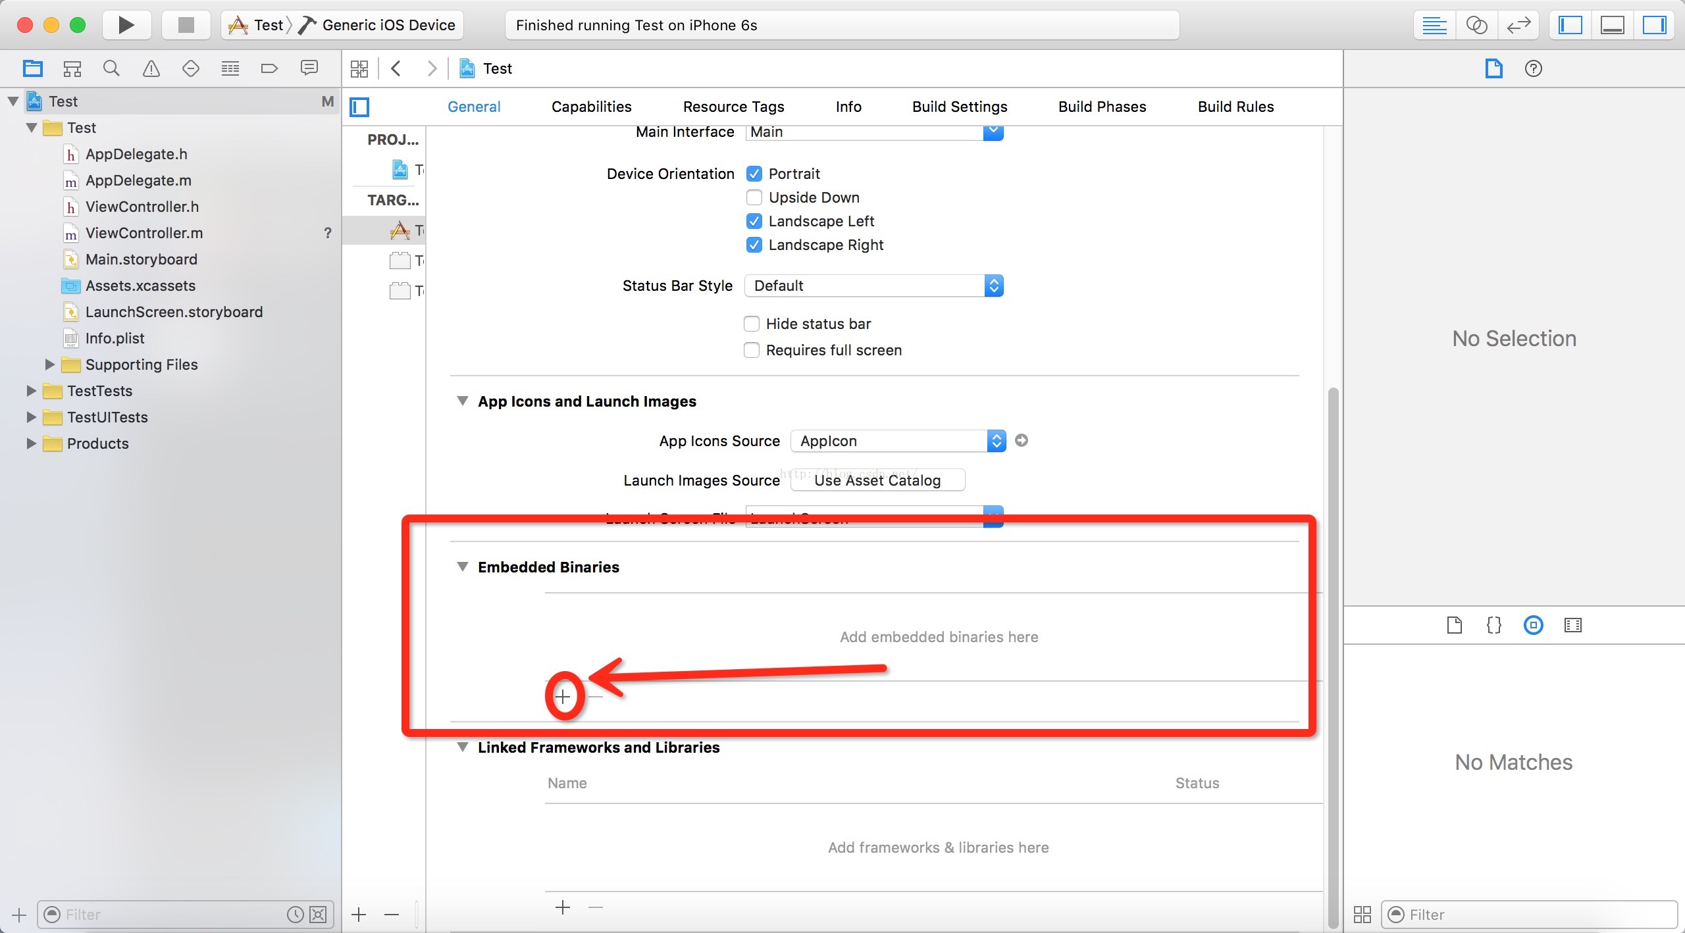Collapse the Linked Frameworks and Libraries section
1685x933 pixels.
coord(463,747)
